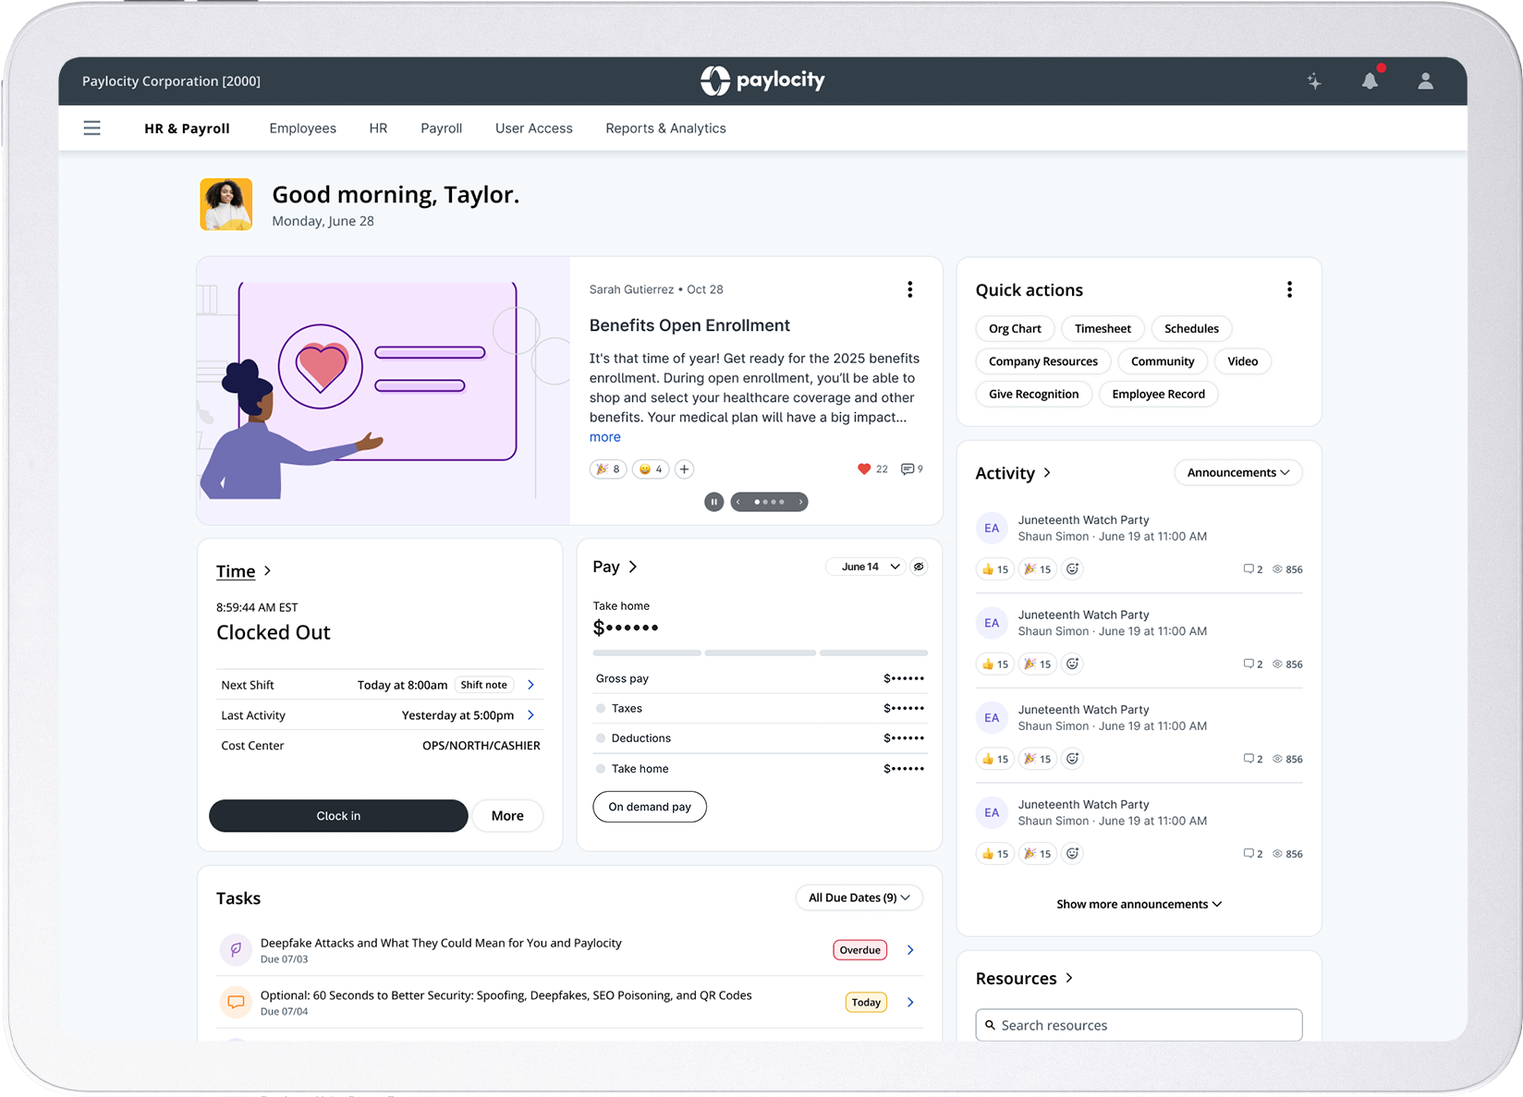Open the HR & Payroll menu
Image resolution: width=1523 pixels, height=1097 pixels.
tap(187, 128)
